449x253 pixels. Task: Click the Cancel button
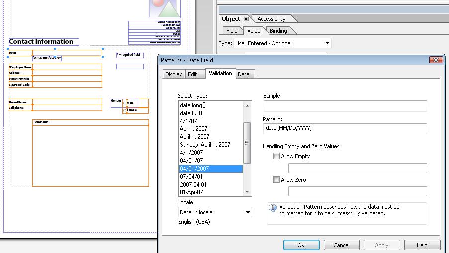click(341, 245)
